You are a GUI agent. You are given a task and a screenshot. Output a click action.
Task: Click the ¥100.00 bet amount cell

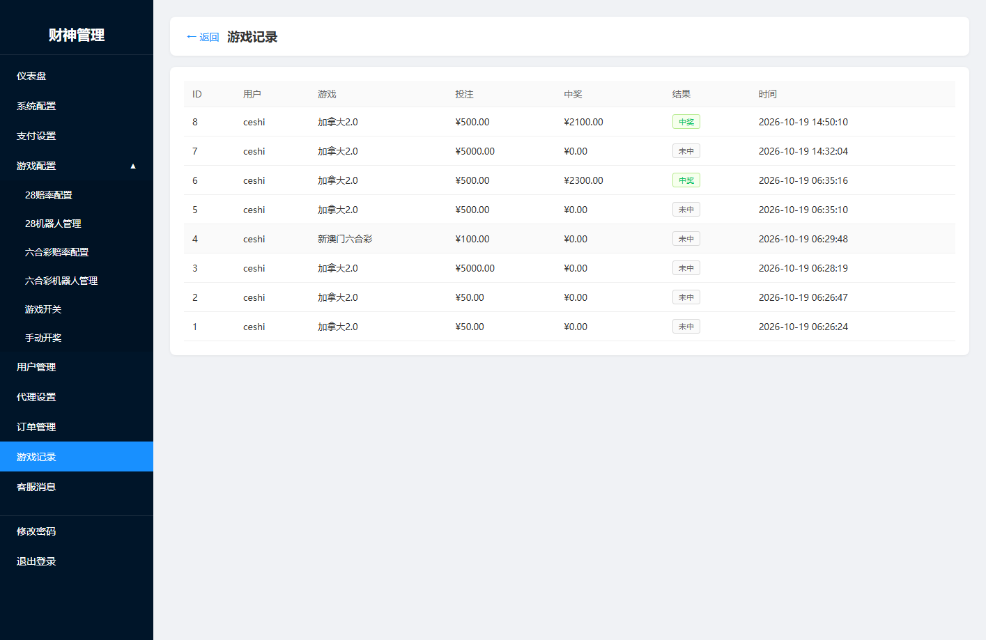coord(472,239)
